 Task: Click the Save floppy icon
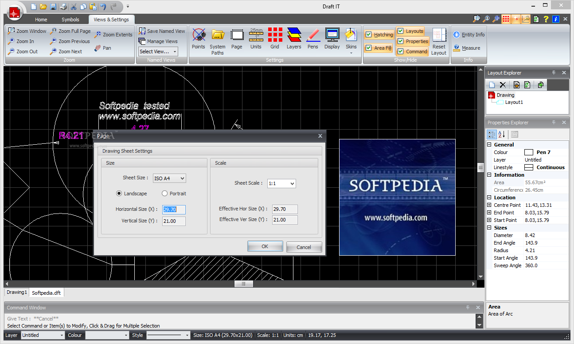pos(53,7)
